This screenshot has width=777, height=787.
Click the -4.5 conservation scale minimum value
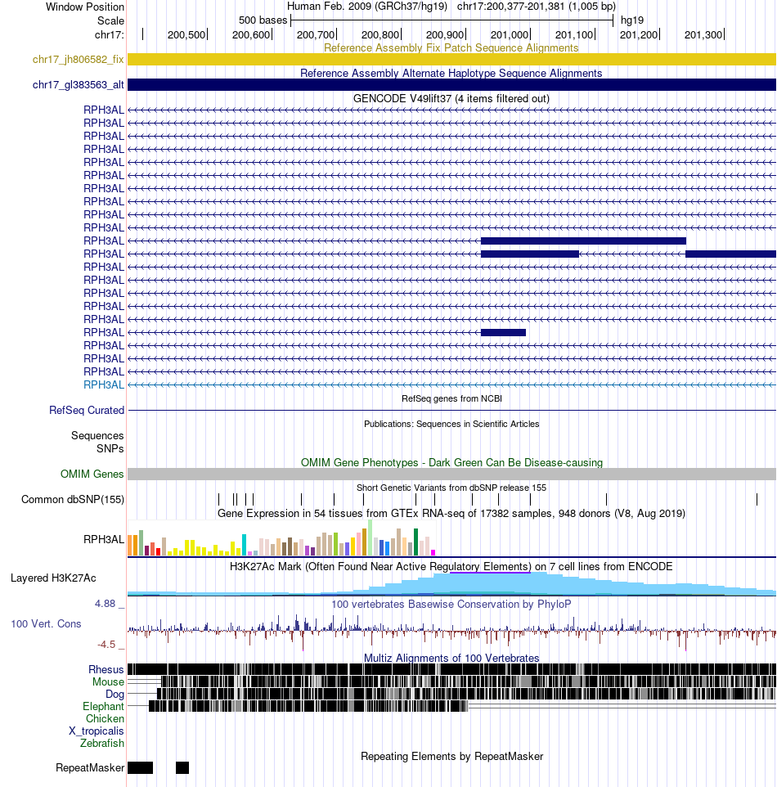[x=106, y=645]
